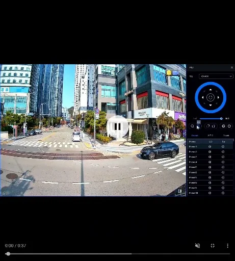Viewport: 235px width, 261px height.
Task: Click the call icon for Preset 5
Action: coord(223,167)
